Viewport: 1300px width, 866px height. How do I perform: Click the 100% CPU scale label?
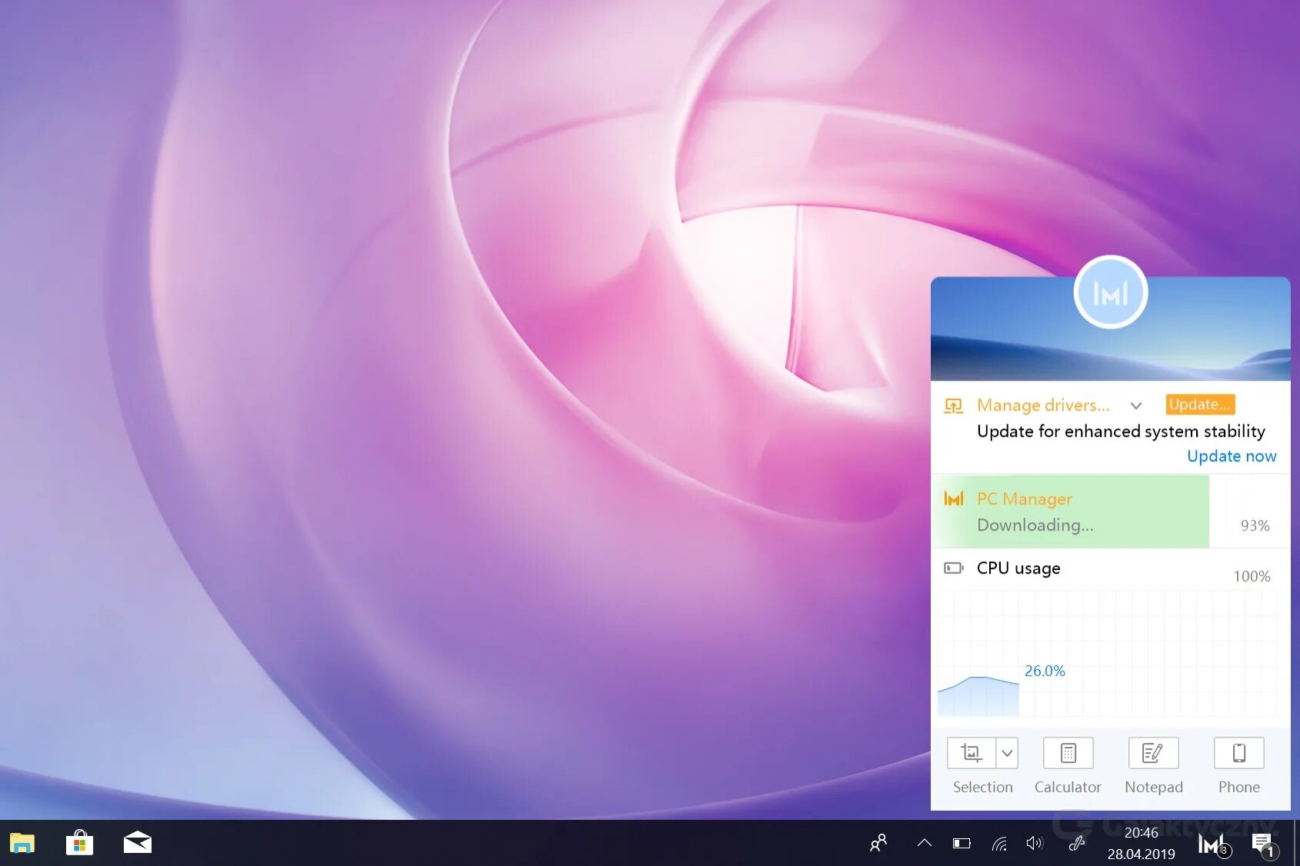[1252, 577]
